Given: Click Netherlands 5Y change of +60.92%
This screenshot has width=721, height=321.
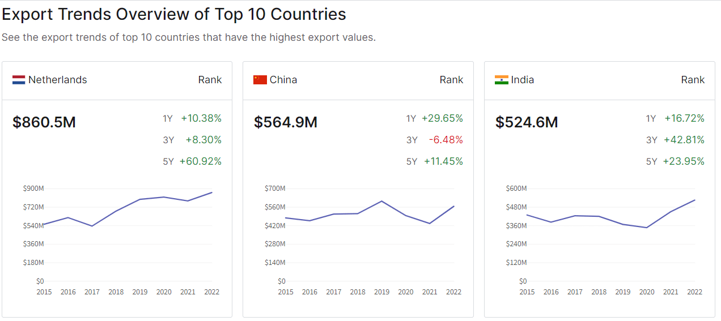Looking at the screenshot, I should tap(201, 161).
